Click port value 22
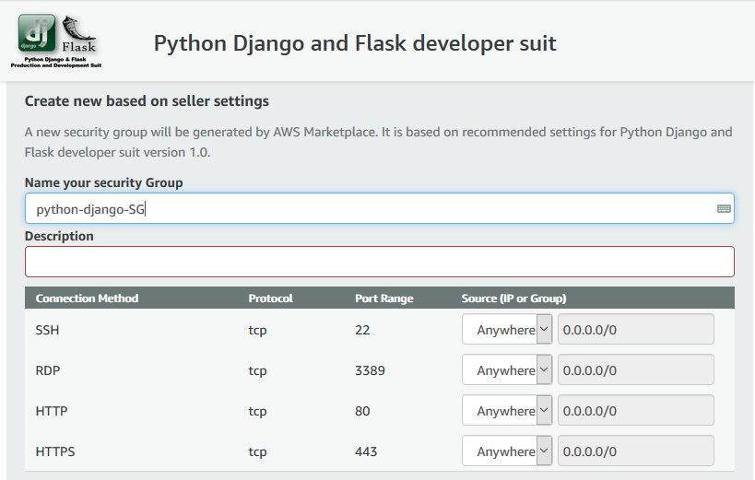 coord(362,330)
